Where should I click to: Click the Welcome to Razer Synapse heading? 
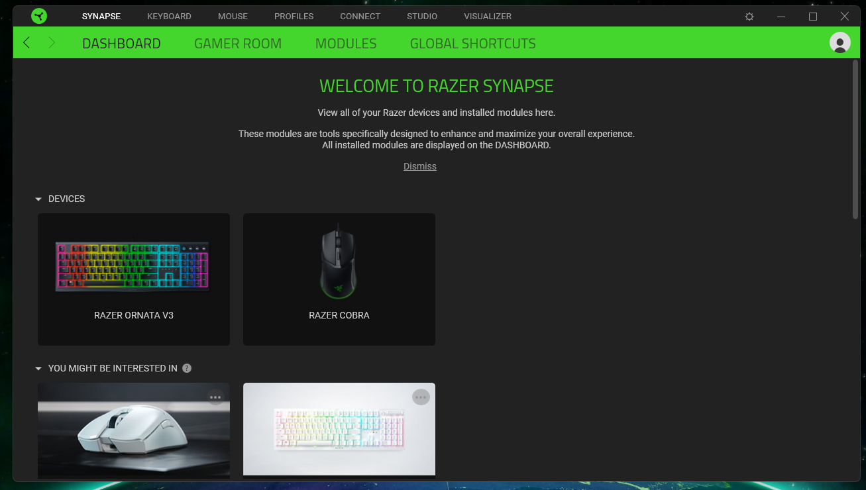coord(437,86)
